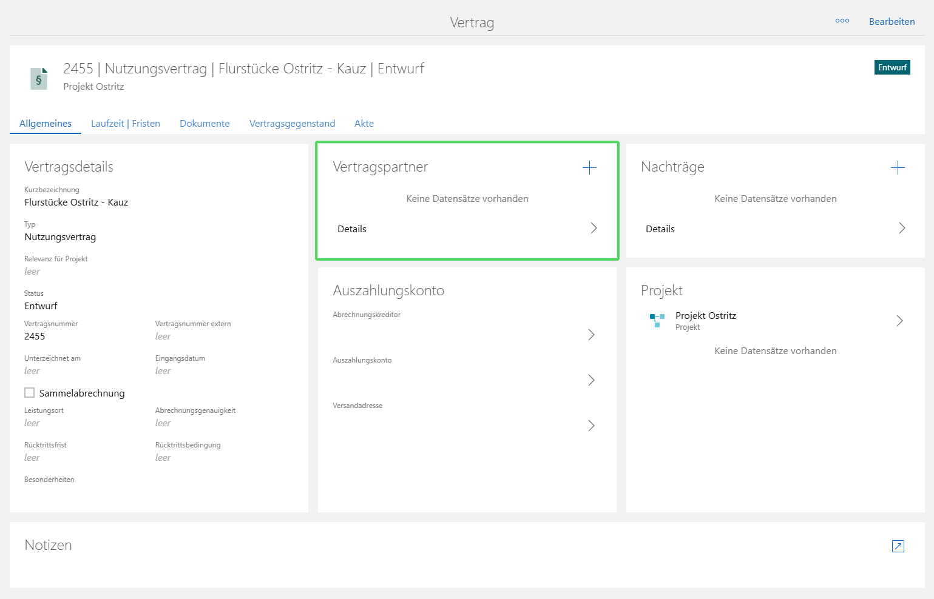Open the Projekt Ostritz link
This screenshot has height=599, width=934.
pos(705,316)
